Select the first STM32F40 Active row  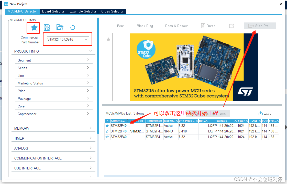tap(192, 126)
